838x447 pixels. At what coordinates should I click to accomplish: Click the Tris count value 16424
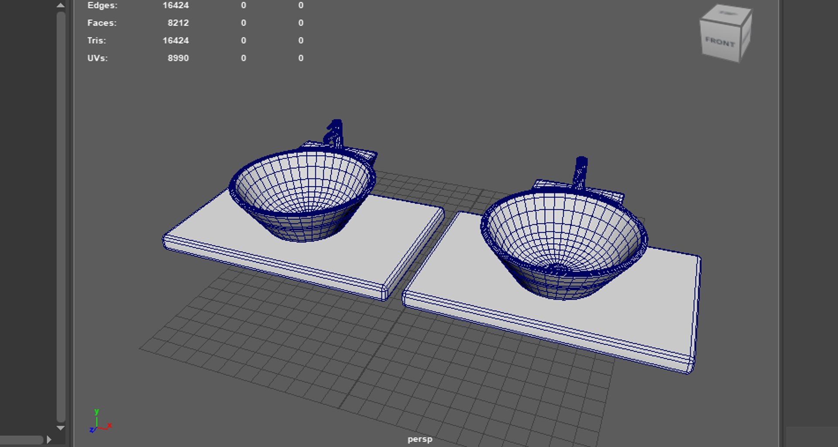[175, 40]
